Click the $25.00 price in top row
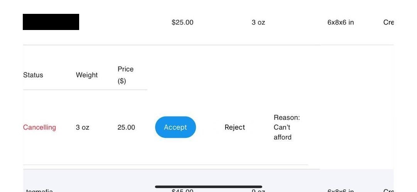Image resolution: width=417 pixels, height=192 pixels. point(182,22)
